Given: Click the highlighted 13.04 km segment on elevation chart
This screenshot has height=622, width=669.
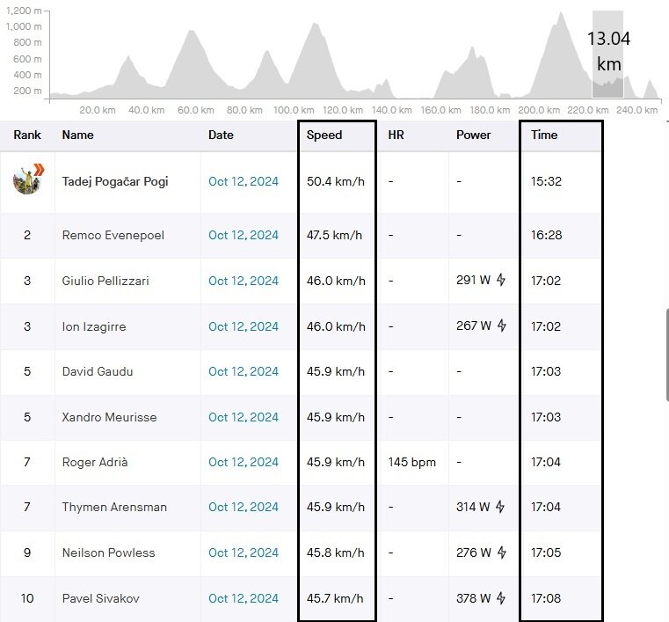Looking at the screenshot, I should pos(607,55).
